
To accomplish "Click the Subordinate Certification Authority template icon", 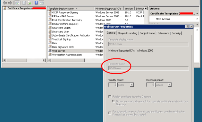I will point(50,35).
